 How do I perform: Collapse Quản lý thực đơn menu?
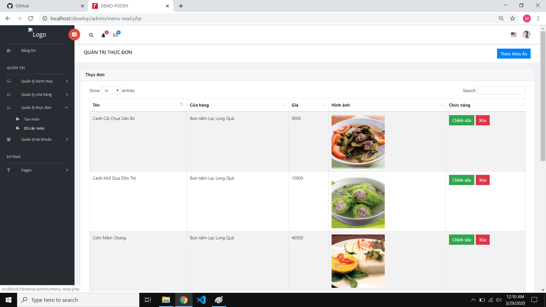37,107
